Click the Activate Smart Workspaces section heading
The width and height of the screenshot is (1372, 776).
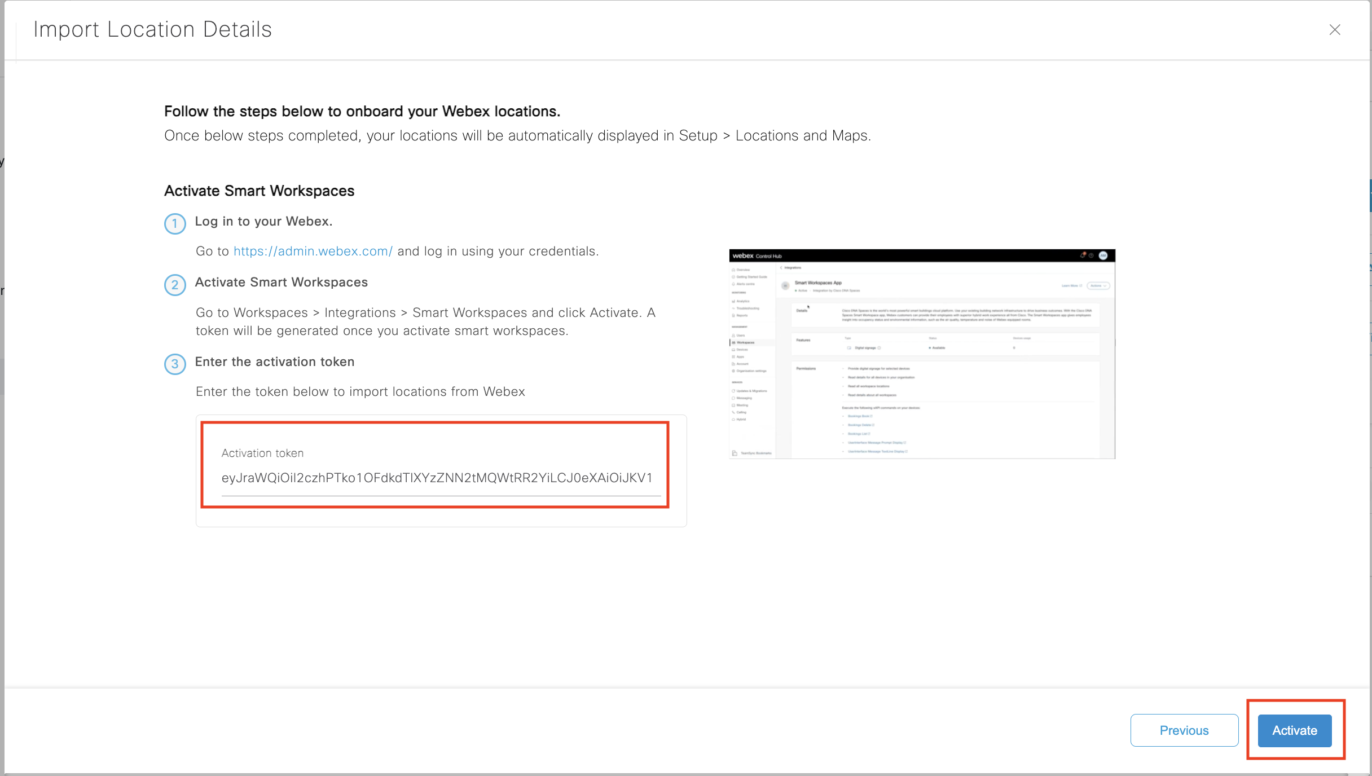click(x=259, y=191)
